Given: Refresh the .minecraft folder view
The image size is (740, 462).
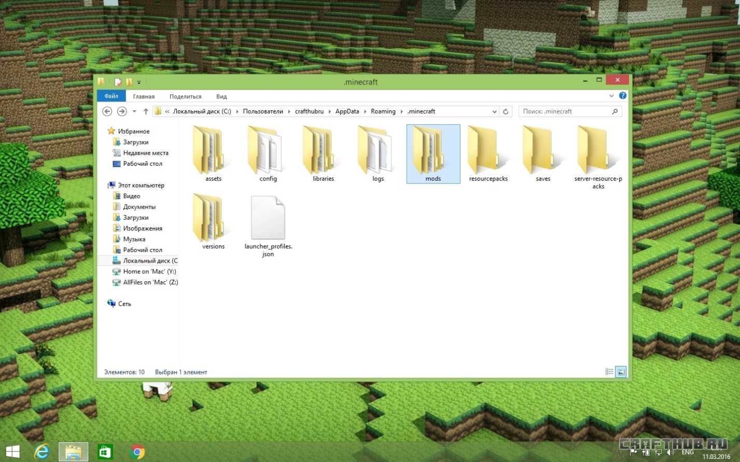Looking at the screenshot, I should pyautogui.click(x=506, y=111).
